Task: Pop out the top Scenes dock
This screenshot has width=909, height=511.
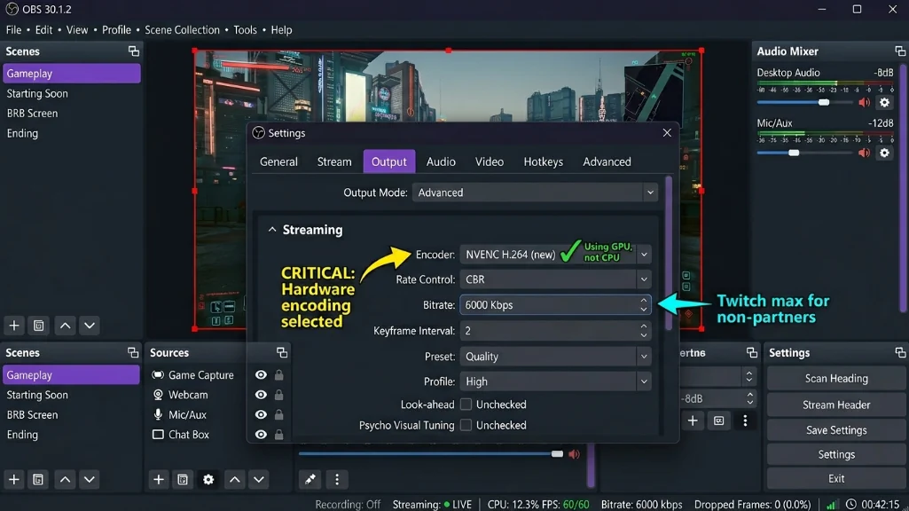Action: (133, 51)
